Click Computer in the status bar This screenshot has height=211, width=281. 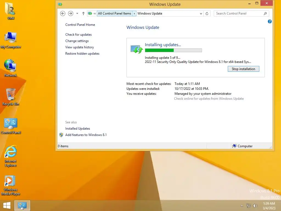(242, 146)
